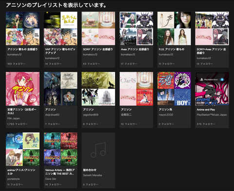Open the pink-haired girl 定番アニソン cover

coord(22,89)
